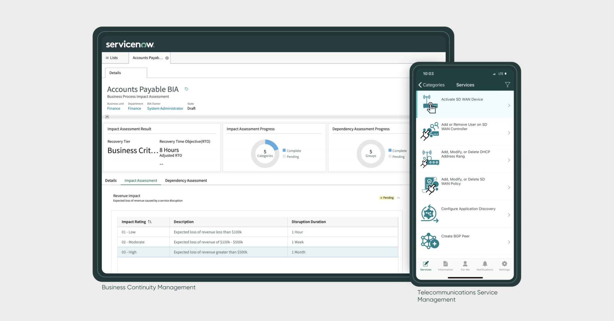Click tag icon beside Accounts Payable BIA

point(186,89)
